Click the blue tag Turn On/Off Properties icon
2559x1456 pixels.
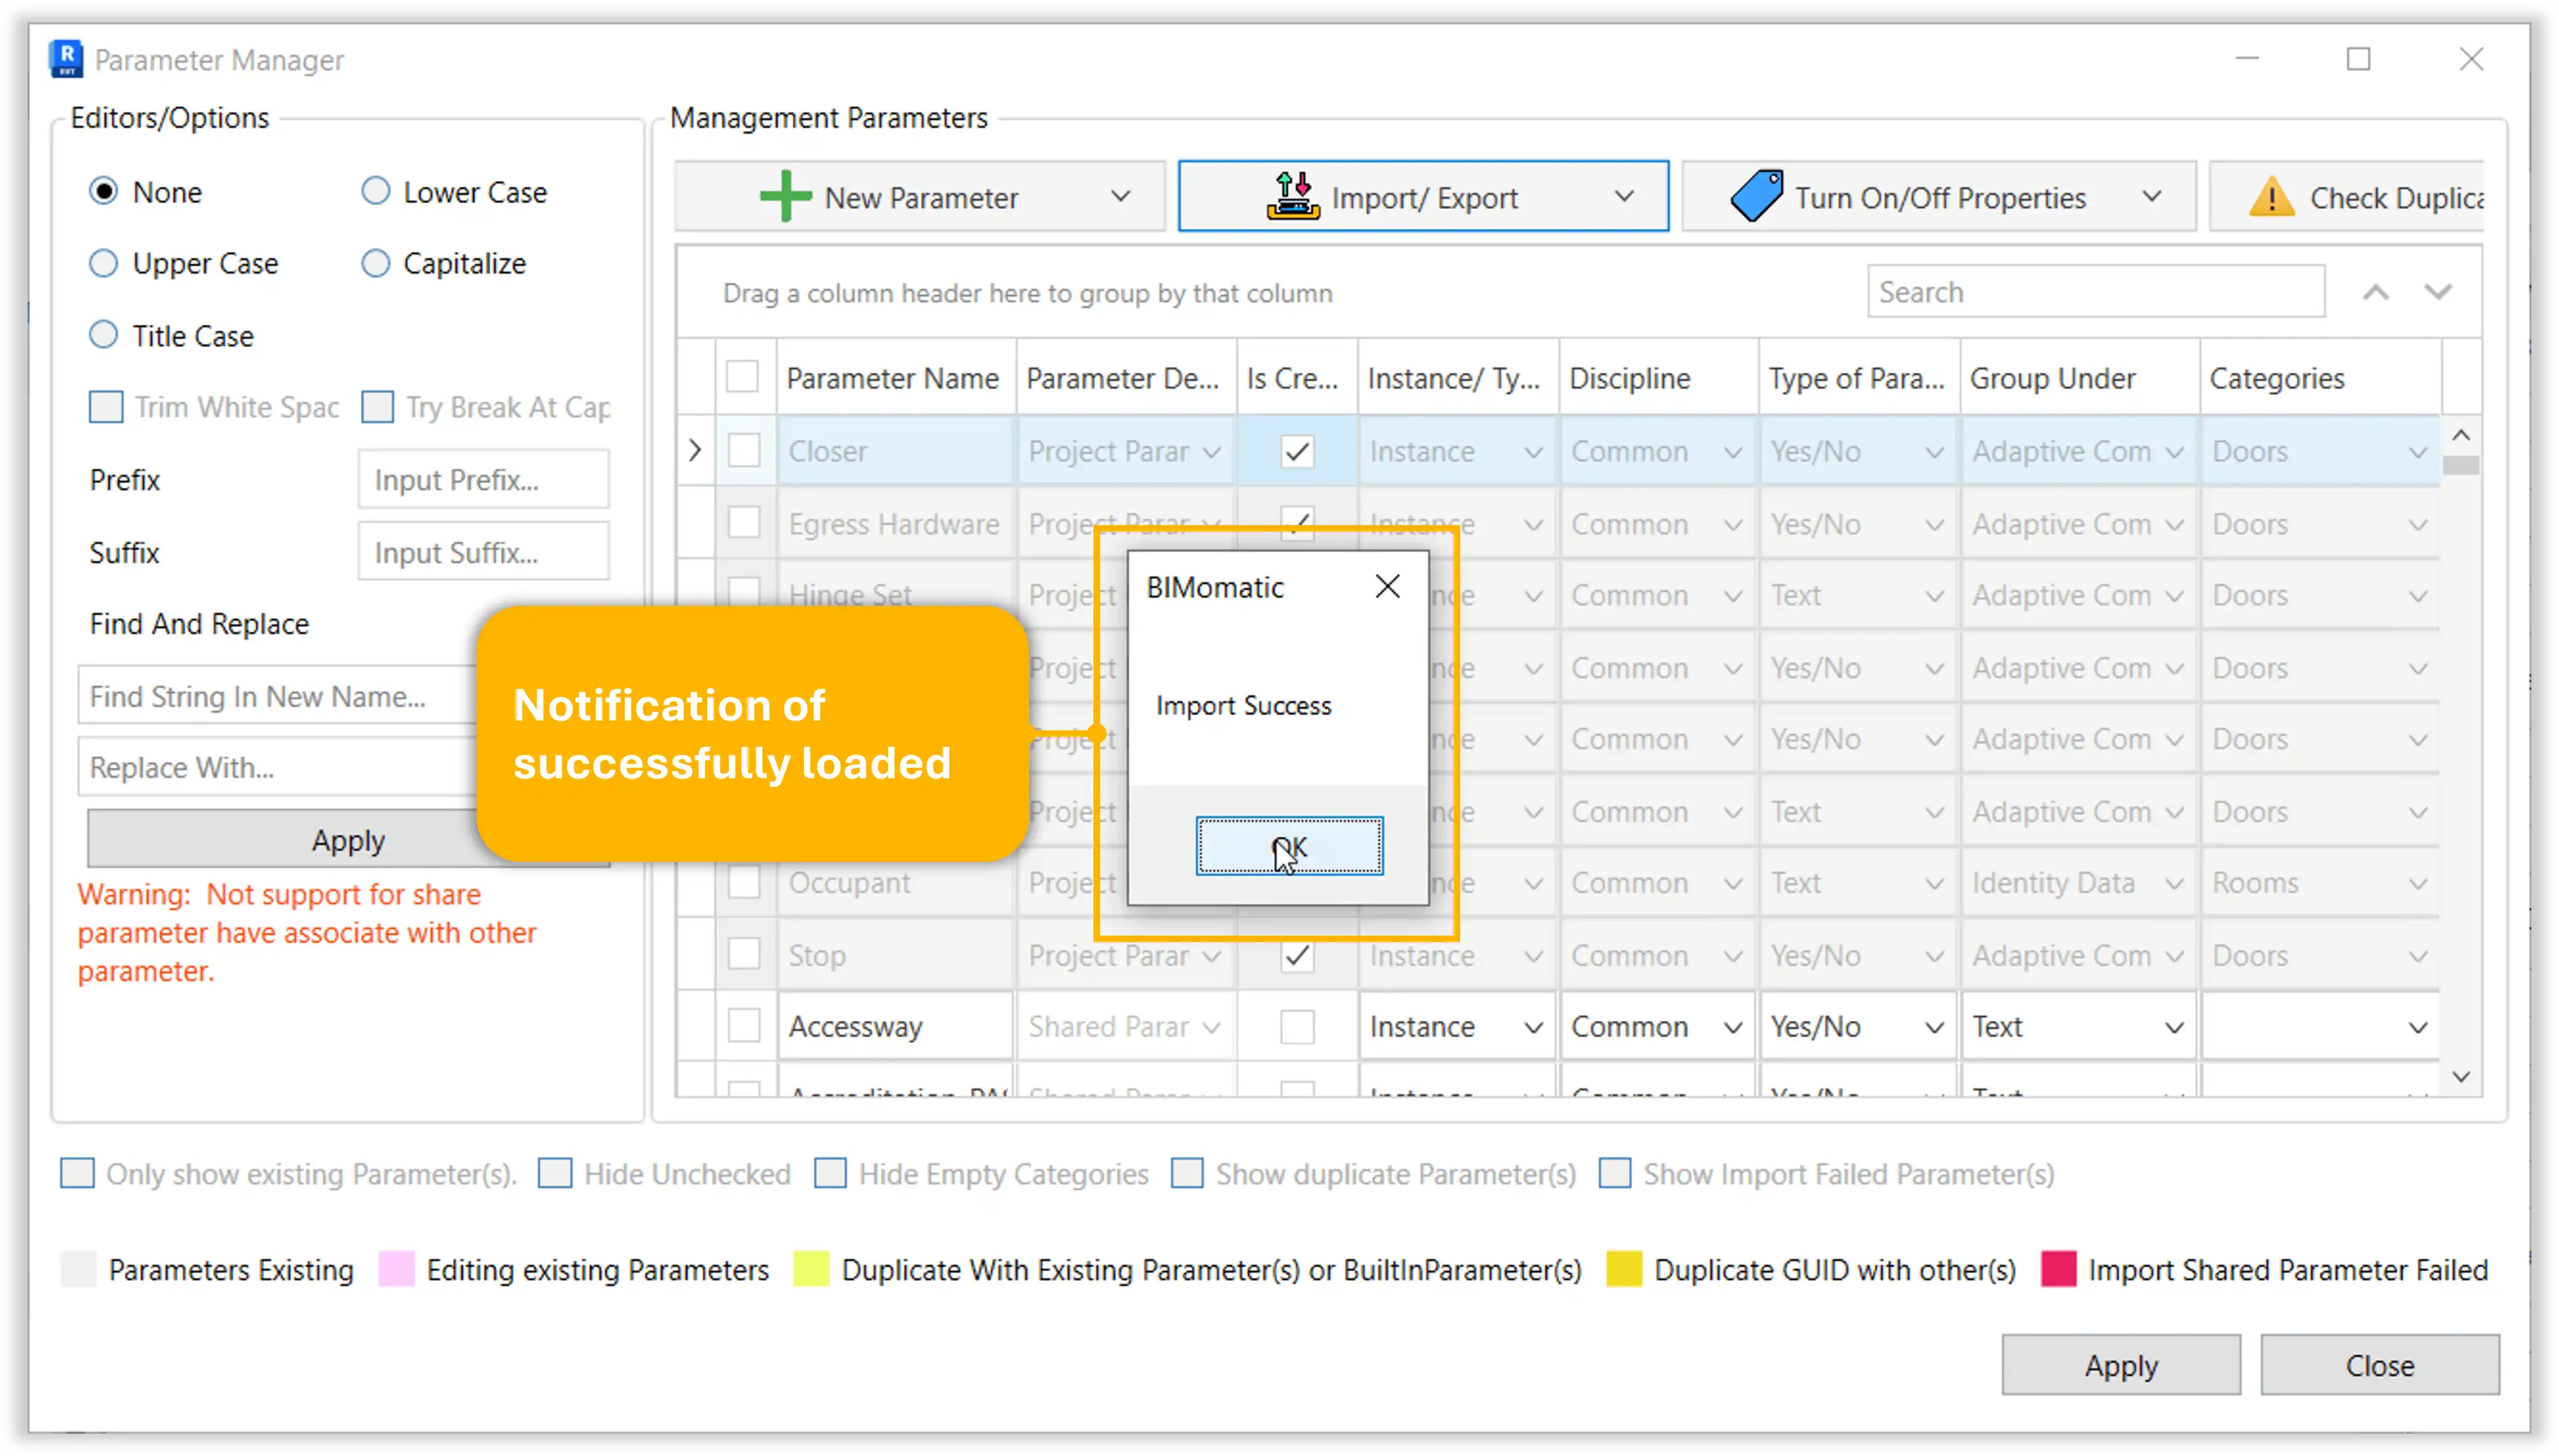1756,197
